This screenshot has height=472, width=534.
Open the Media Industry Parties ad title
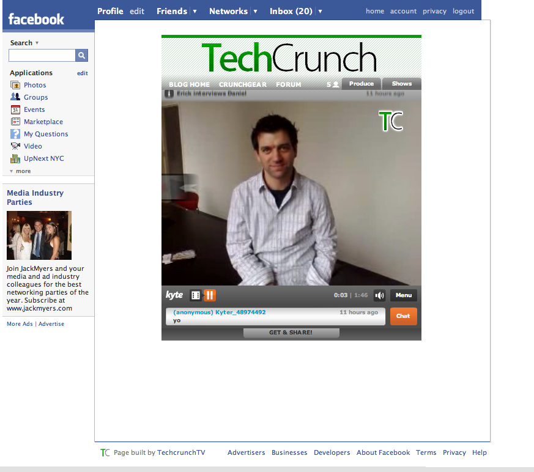click(x=35, y=197)
